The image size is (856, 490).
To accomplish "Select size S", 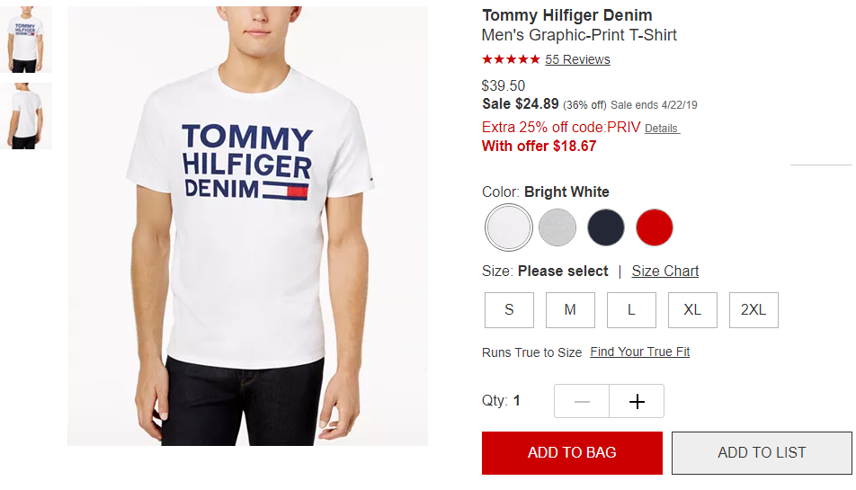I will tap(509, 310).
